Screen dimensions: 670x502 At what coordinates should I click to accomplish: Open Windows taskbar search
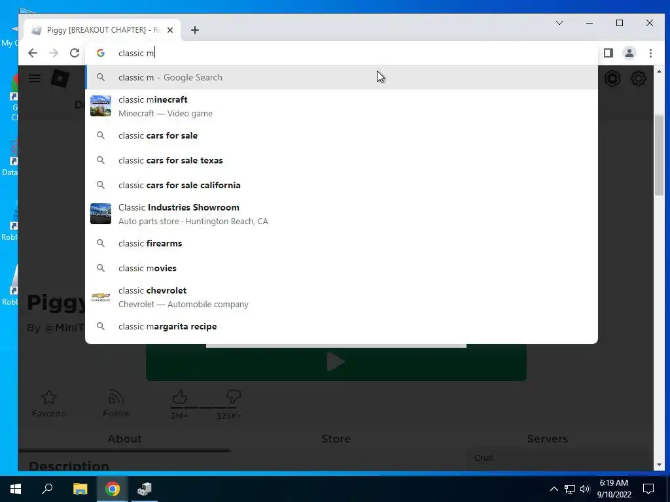47,489
